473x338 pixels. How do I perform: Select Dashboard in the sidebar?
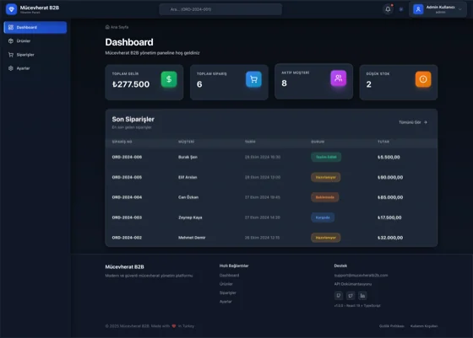tap(35, 27)
